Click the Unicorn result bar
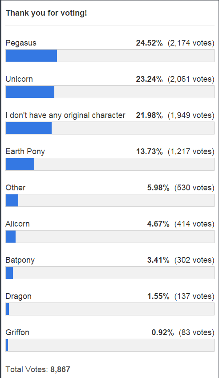This screenshot has width=219, height=378. click(x=110, y=92)
